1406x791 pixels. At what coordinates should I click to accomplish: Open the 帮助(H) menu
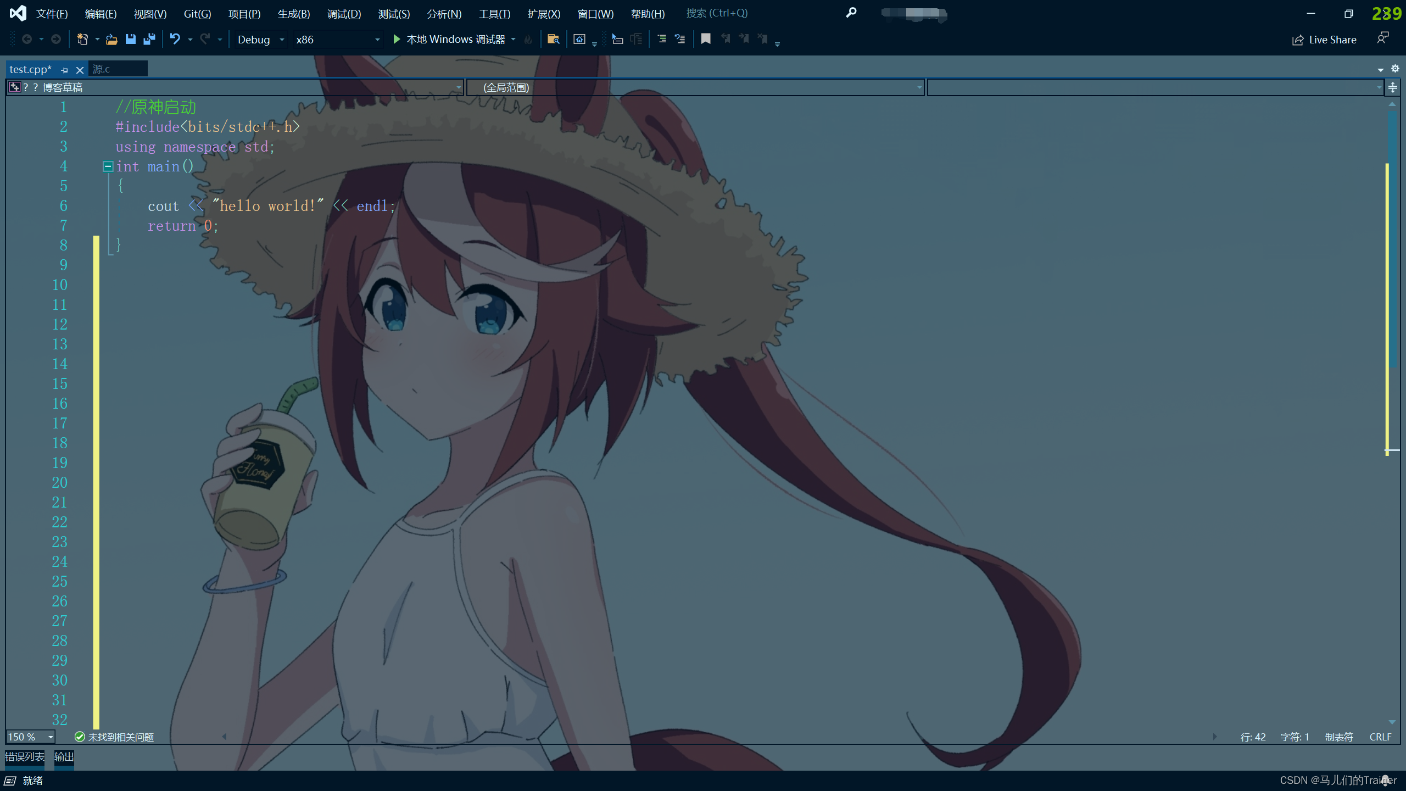tap(648, 14)
